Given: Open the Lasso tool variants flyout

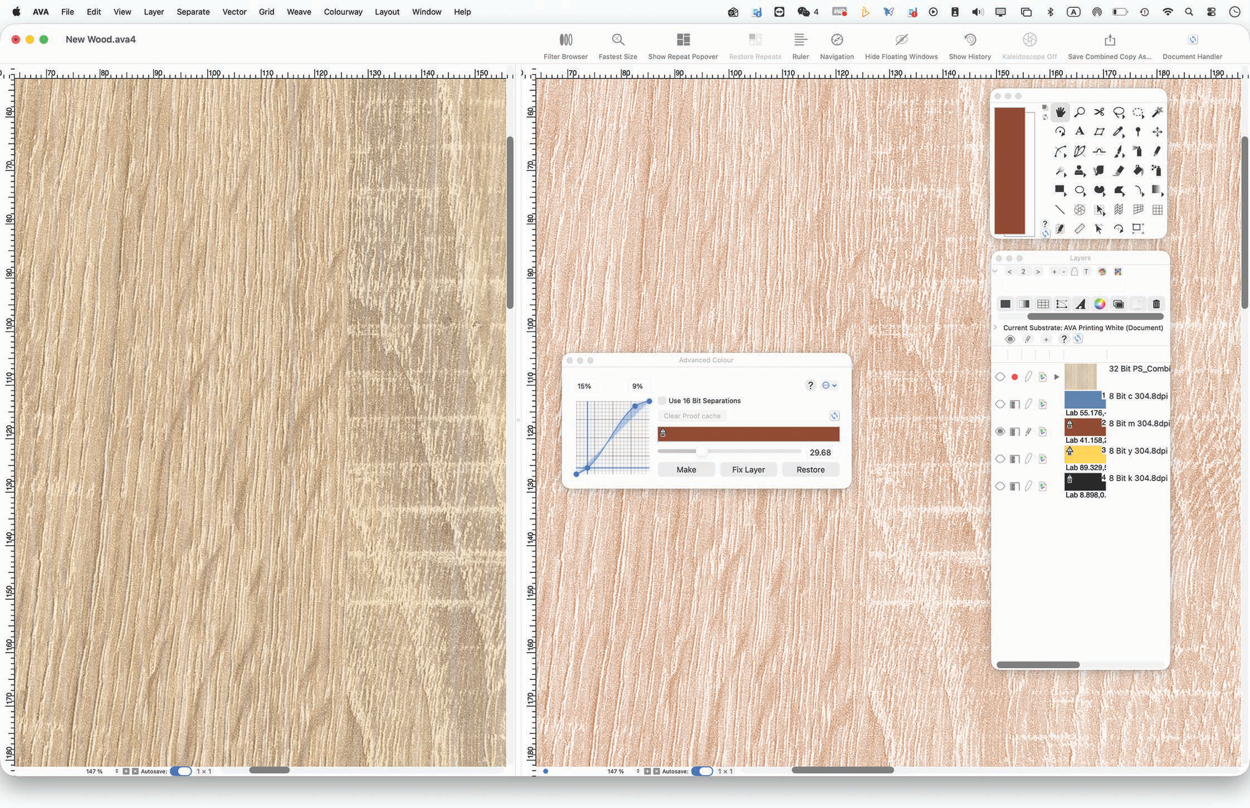Looking at the screenshot, I should (x=1119, y=112).
